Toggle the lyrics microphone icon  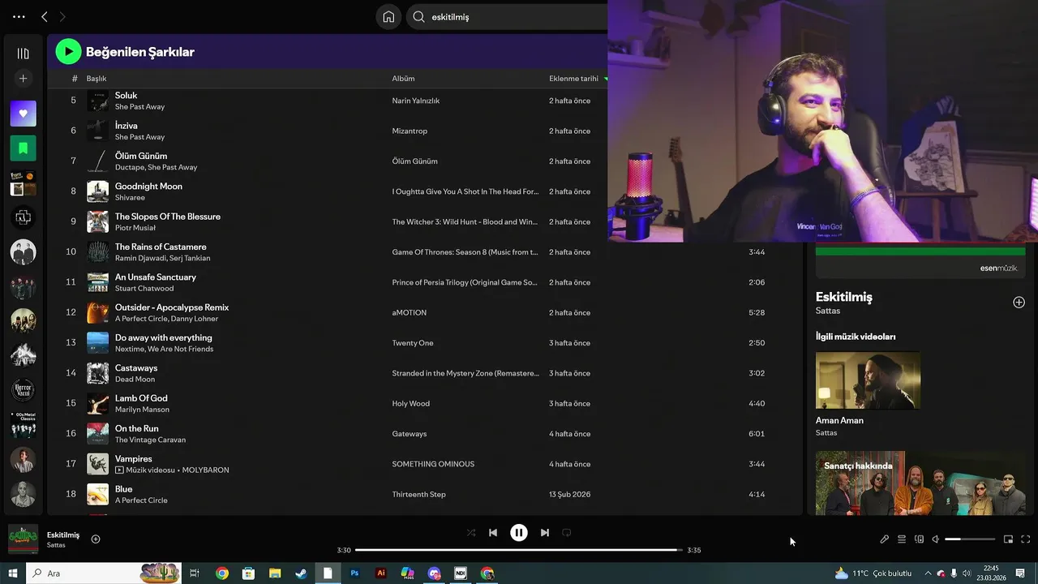click(885, 539)
